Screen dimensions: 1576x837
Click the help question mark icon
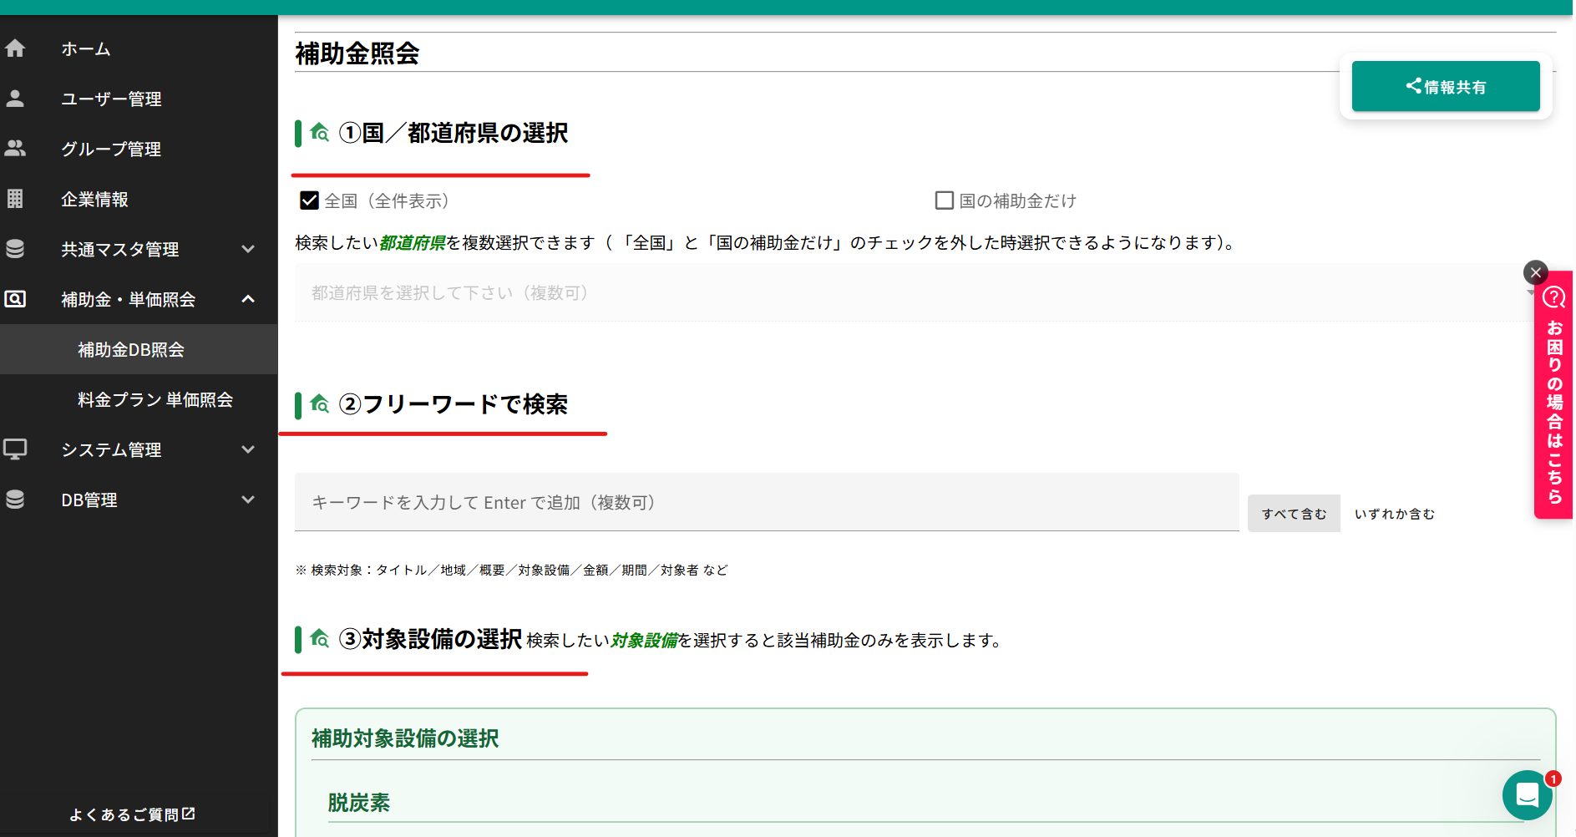pyautogui.click(x=1554, y=297)
